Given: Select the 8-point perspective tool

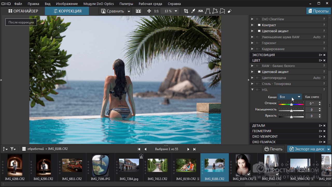Looking at the screenshot, I should tap(222, 11).
